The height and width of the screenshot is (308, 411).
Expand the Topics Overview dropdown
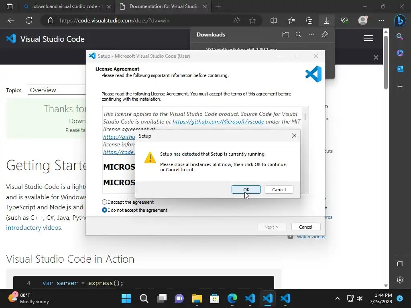point(57,90)
